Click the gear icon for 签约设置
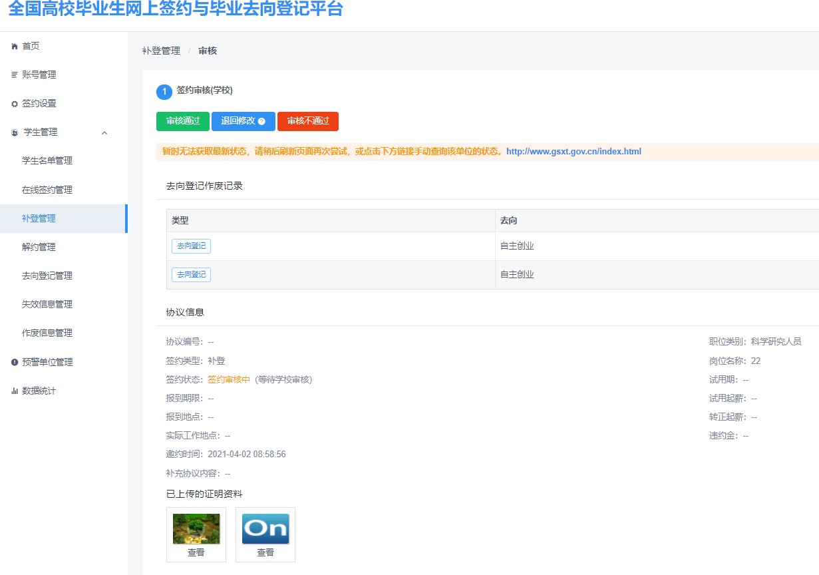 [15, 104]
